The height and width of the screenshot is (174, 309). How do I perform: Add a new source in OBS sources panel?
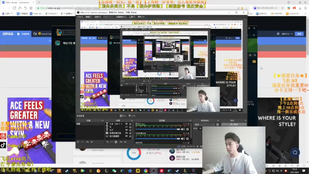(x=107, y=142)
